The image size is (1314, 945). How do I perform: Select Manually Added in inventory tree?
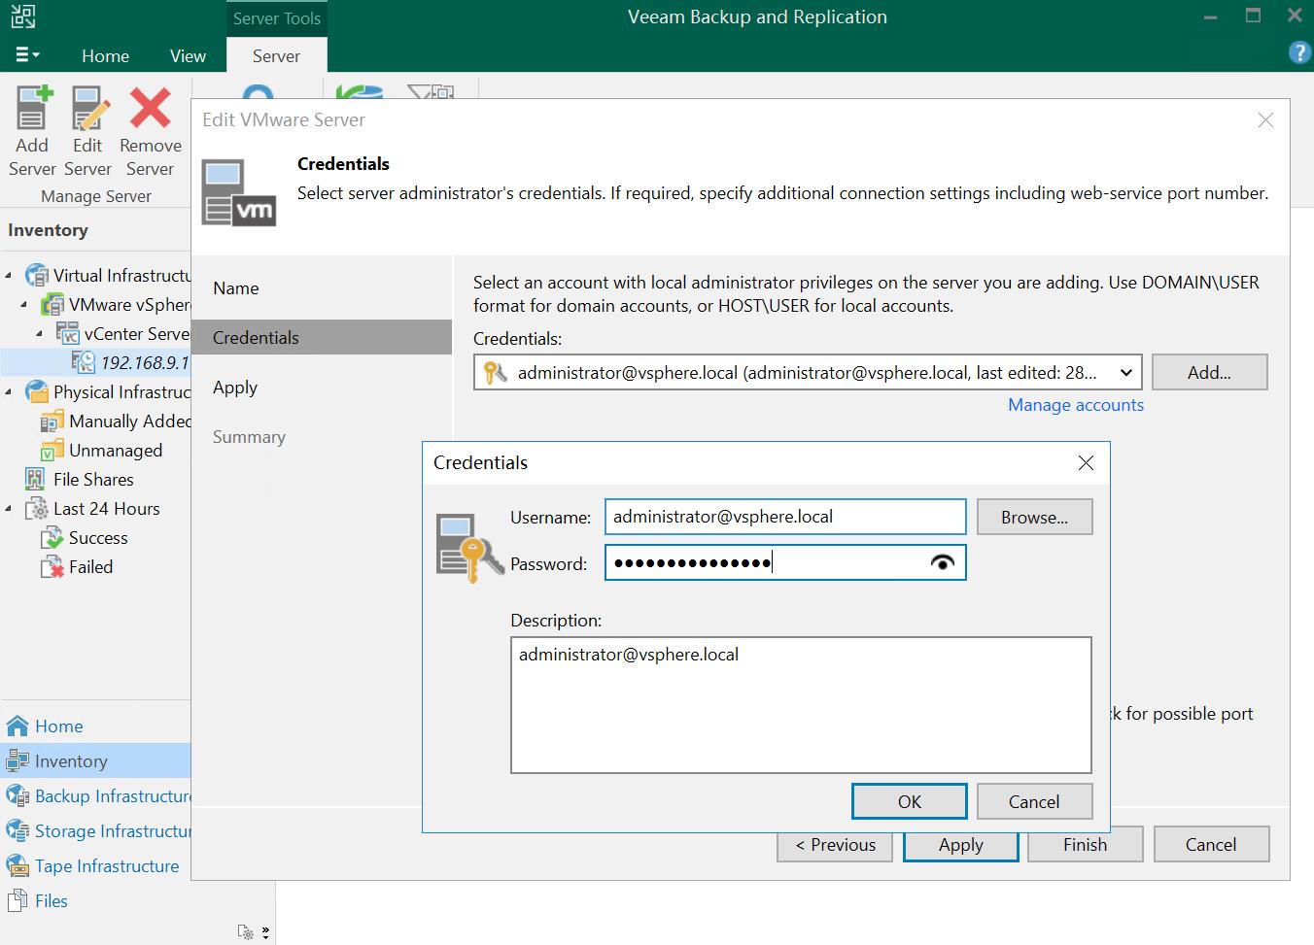tap(130, 421)
